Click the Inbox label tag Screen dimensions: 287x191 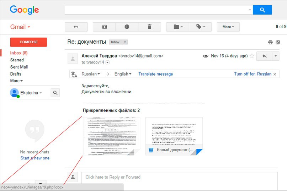pyautogui.click(x=115, y=42)
